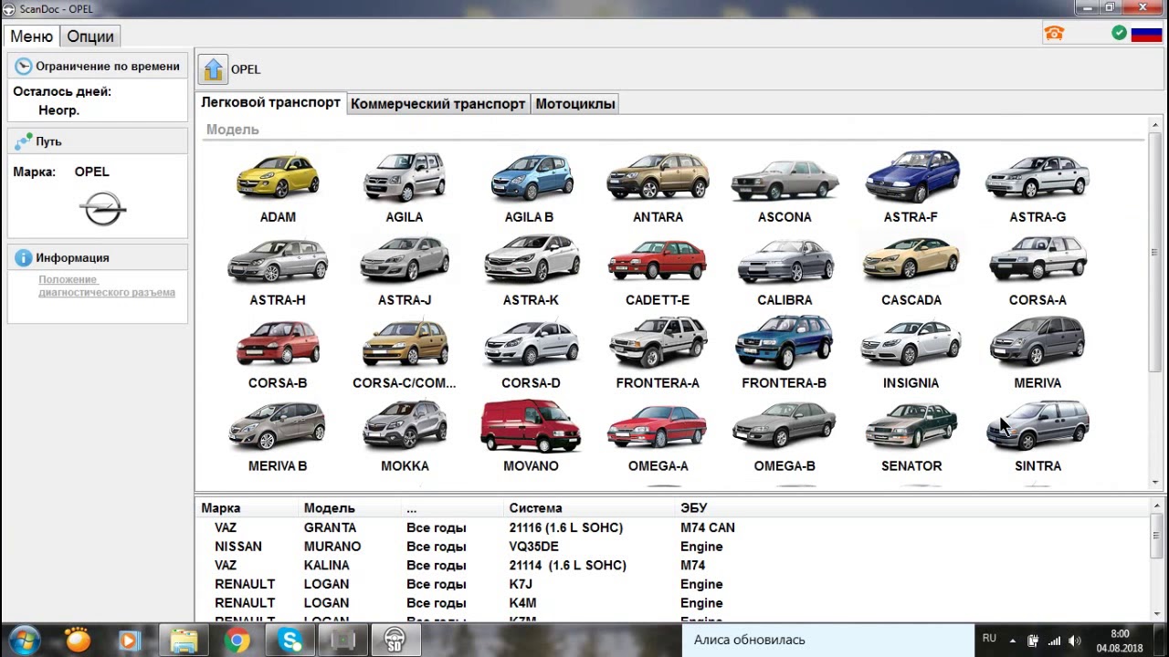Select the SINTRA model car
The width and height of the screenshot is (1169, 657).
coord(1037,426)
